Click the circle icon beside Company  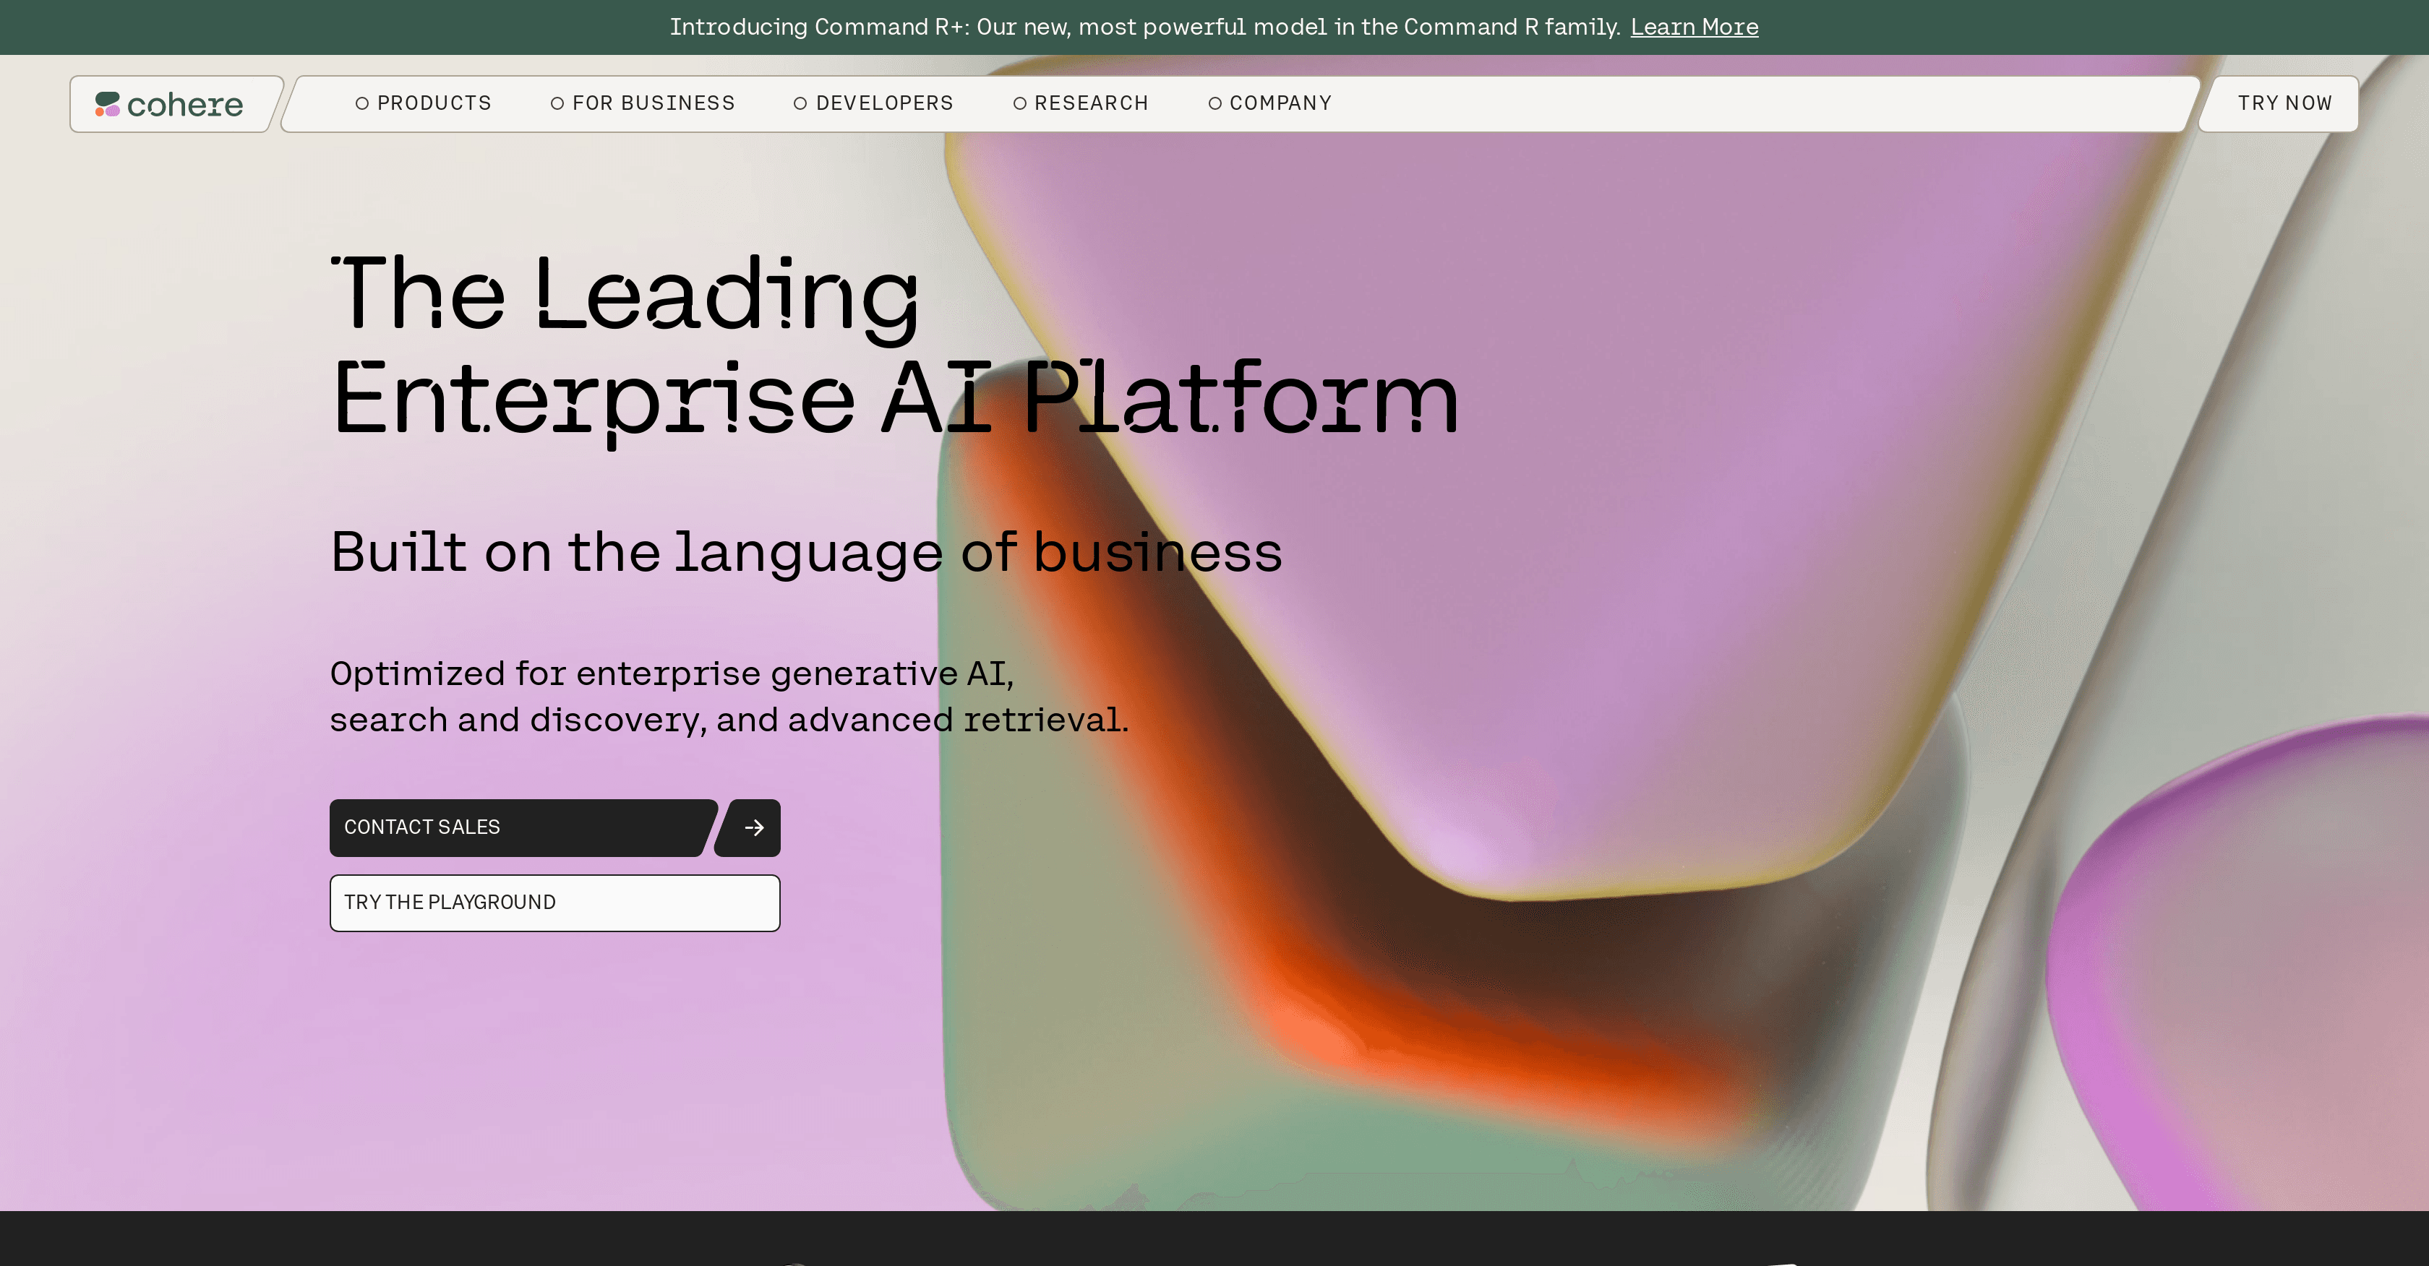(1214, 103)
